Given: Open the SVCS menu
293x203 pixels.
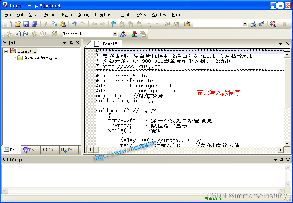Looking at the screenshot, I should click(141, 14).
